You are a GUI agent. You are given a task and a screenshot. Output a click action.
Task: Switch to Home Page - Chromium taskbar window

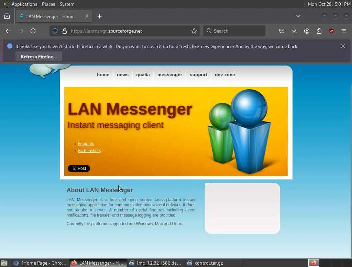[x=40, y=263]
